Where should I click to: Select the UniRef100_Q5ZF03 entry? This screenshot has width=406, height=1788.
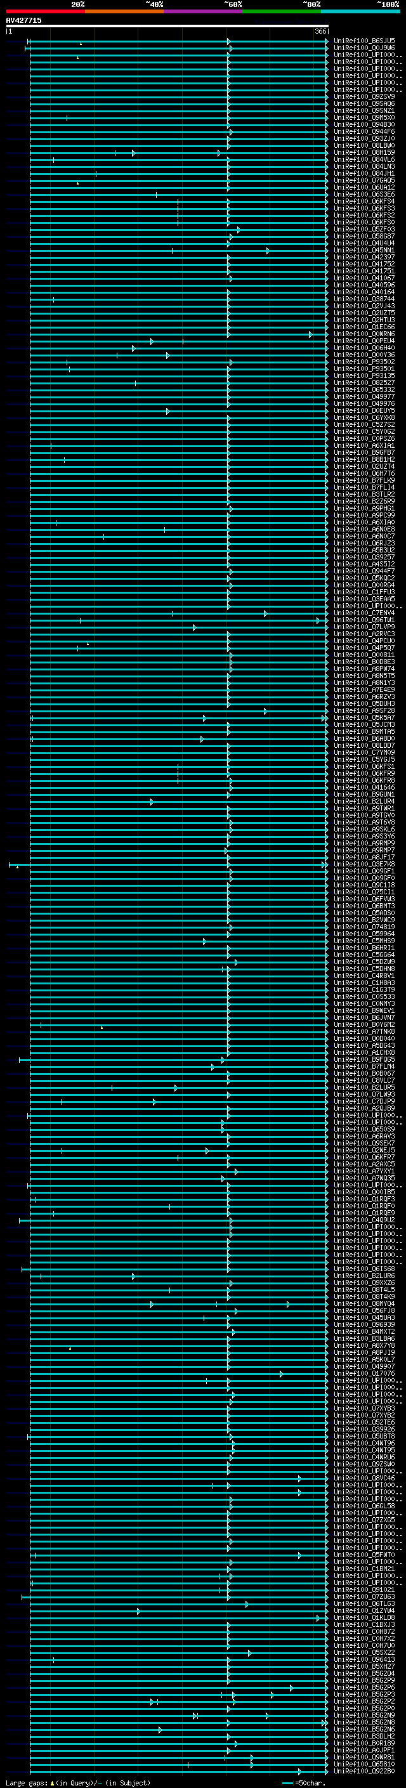coord(364,229)
